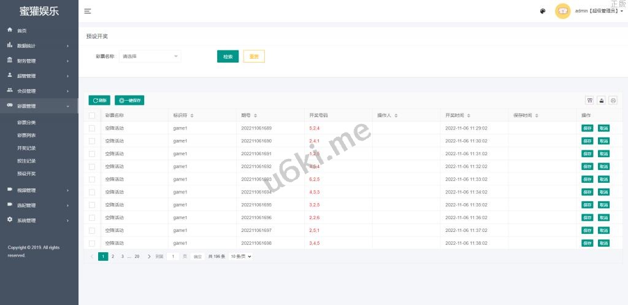Open the 10 条/页 page size dropdown
The height and width of the screenshot is (305, 628).
pyautogui.click(x=241, y=257)
